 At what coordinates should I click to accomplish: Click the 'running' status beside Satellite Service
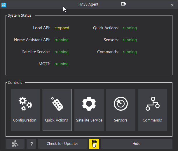(x=62, y=52)
